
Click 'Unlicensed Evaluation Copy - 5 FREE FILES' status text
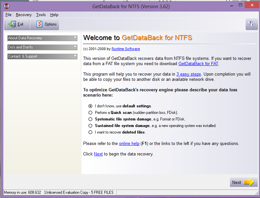pos(79,192)
